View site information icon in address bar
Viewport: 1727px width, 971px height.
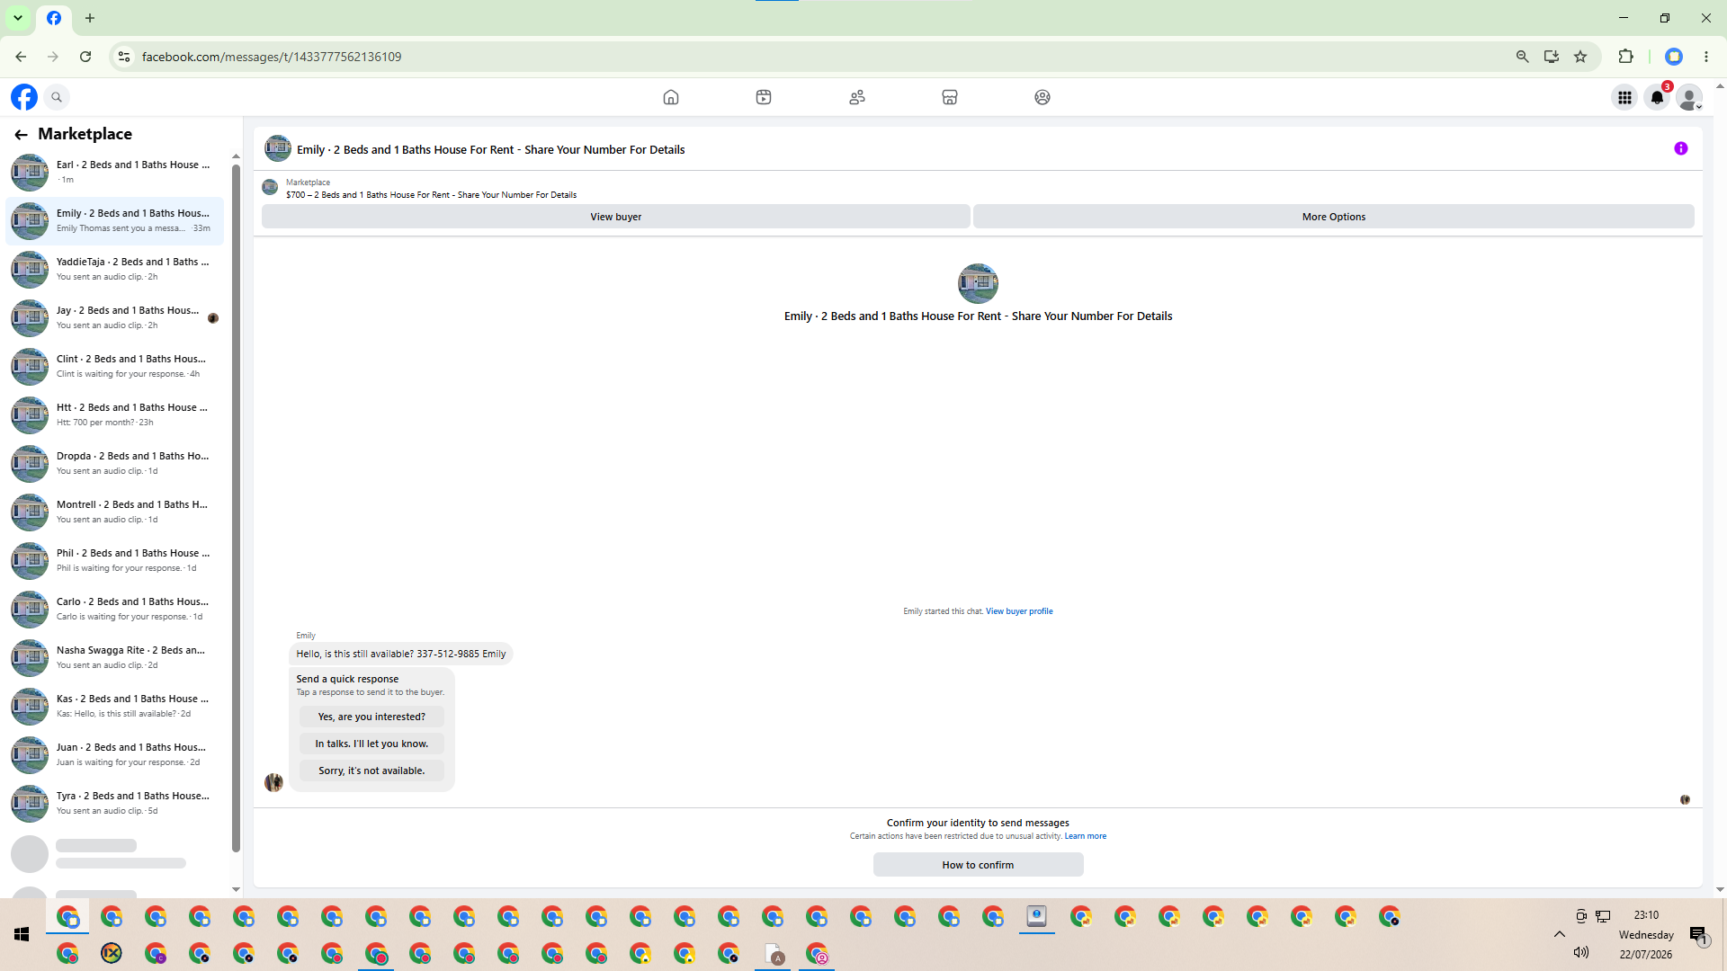[124, 57]
